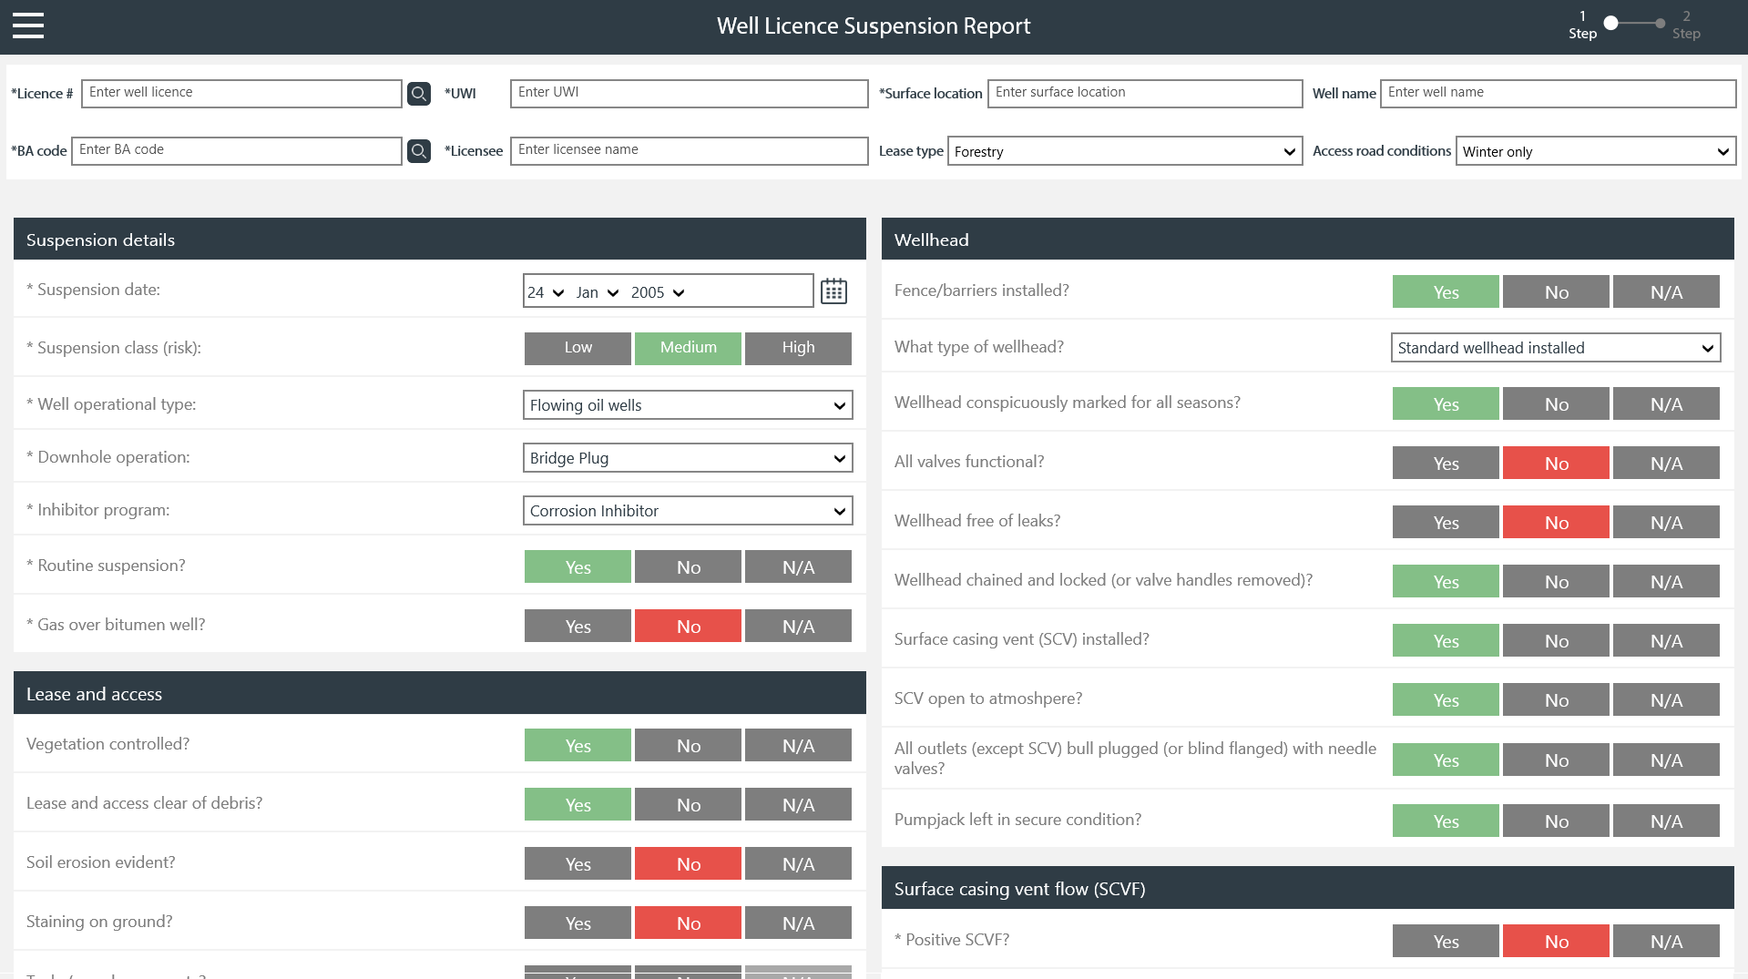Click the search icon beside Licence # field

click(419, 94)
